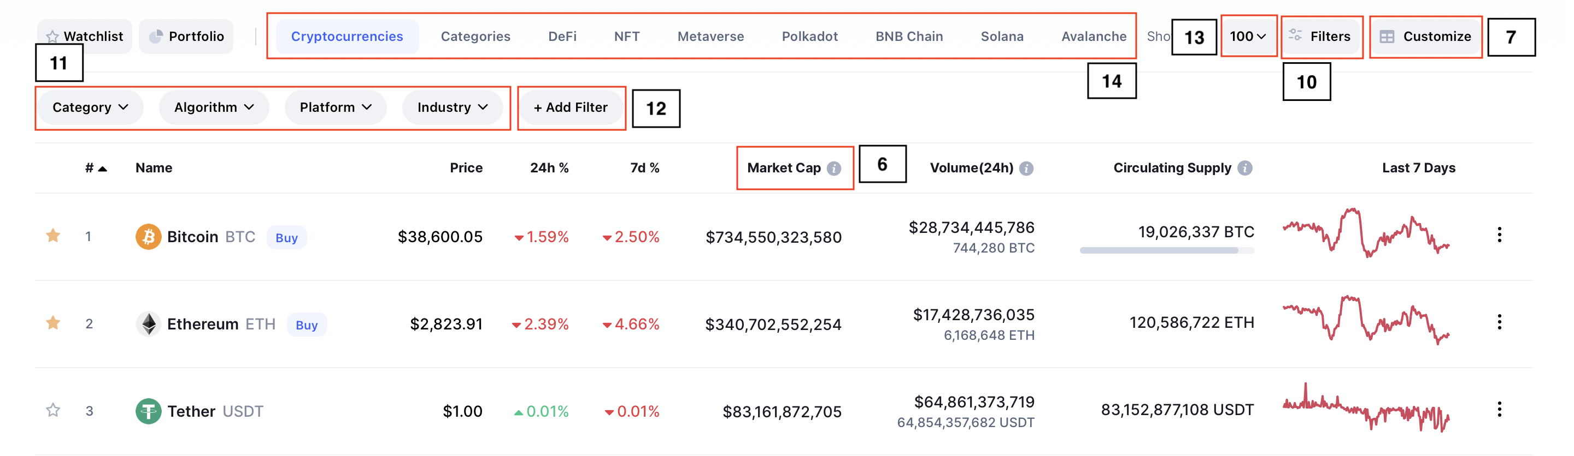Open the Tether name link
This screenshot has height=456, width=1574.
click(191, 411)
